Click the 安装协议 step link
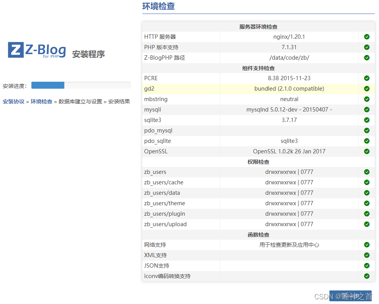The image size is (379, 304). tap(14, 101)
